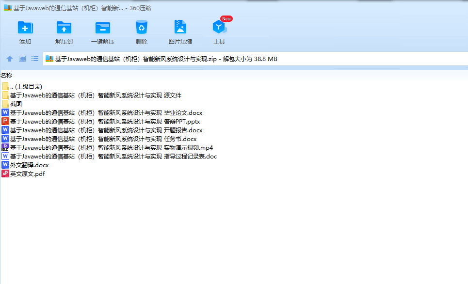The height and width of the screenshot is (284, 468).
Task: Click the Word icon of 毕业论文.docx
Action: (5, 112)
